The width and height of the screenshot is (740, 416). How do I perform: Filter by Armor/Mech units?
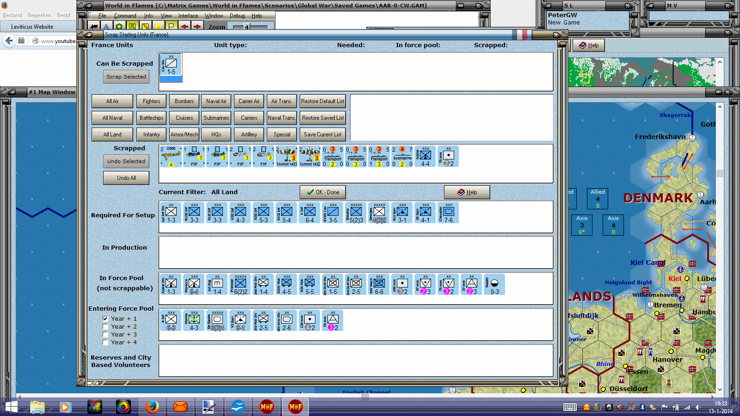coord(185,135)
